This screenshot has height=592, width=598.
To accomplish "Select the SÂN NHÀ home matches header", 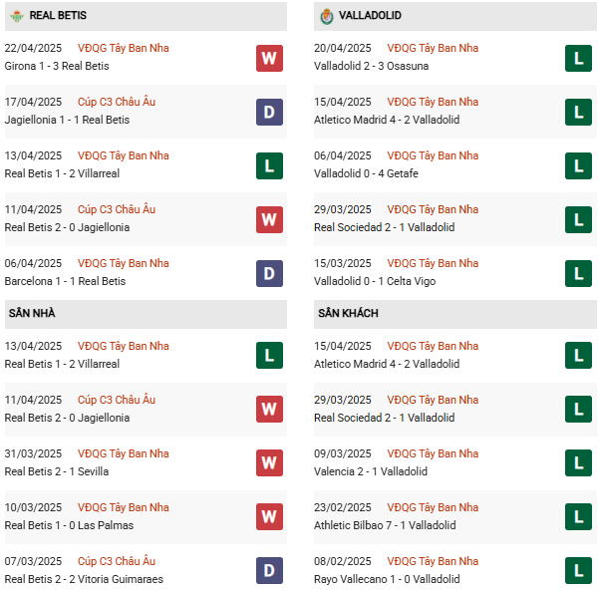I will click(32, 313).
